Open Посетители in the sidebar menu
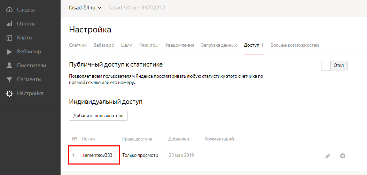This screenshot has height=175, width=367. pyautogui.click(x=32, y=66)
